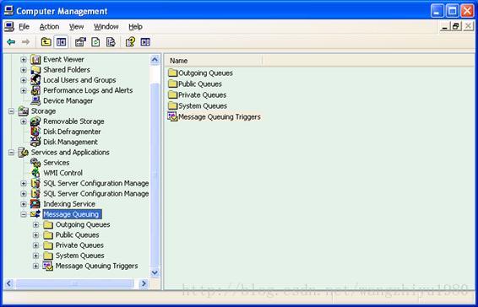The width and height of the screenshot is (478, 307).
Task: Click the Name column header
Action: [x=213, y=61]
